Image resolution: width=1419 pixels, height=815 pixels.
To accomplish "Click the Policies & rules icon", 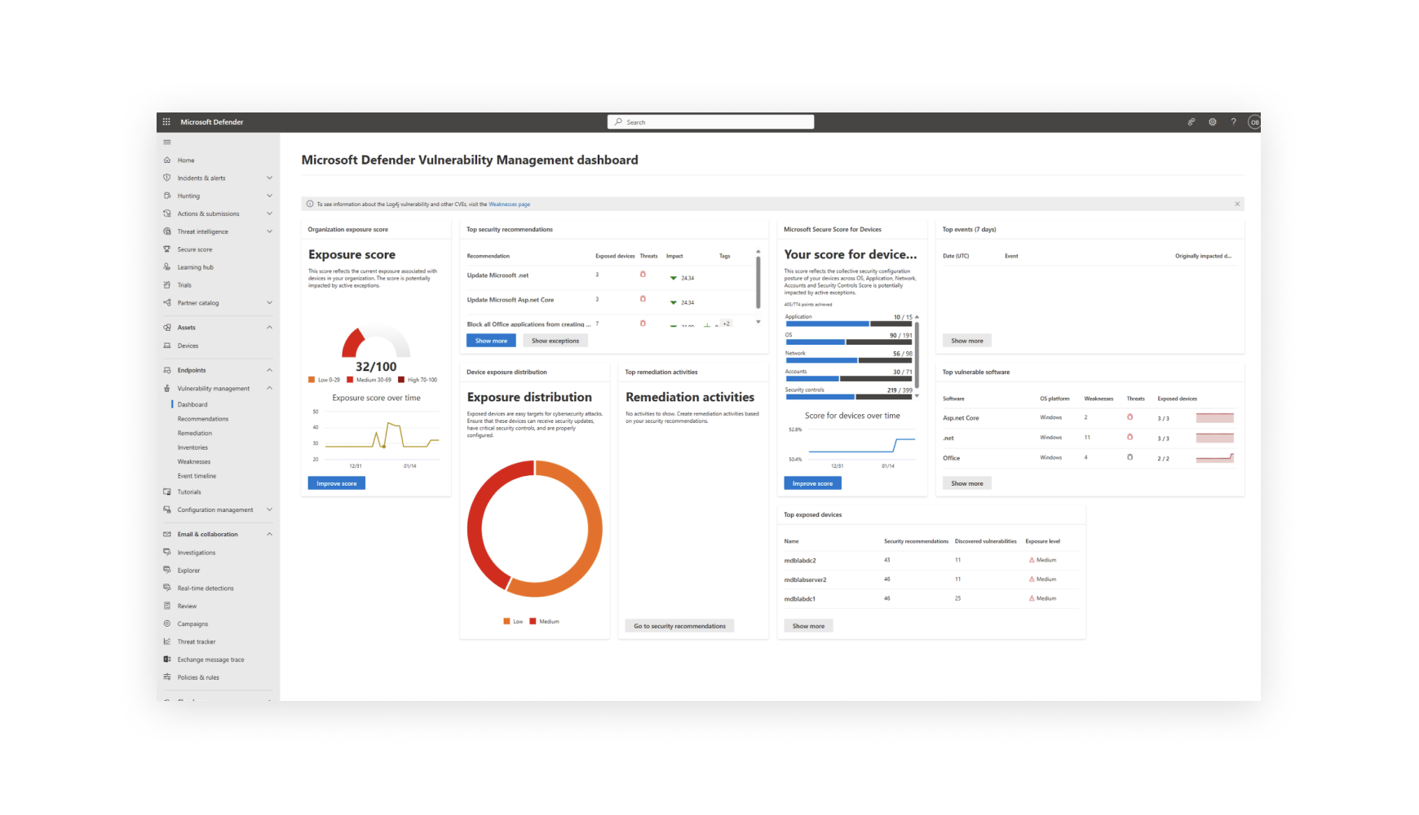I will pos(167,677).
